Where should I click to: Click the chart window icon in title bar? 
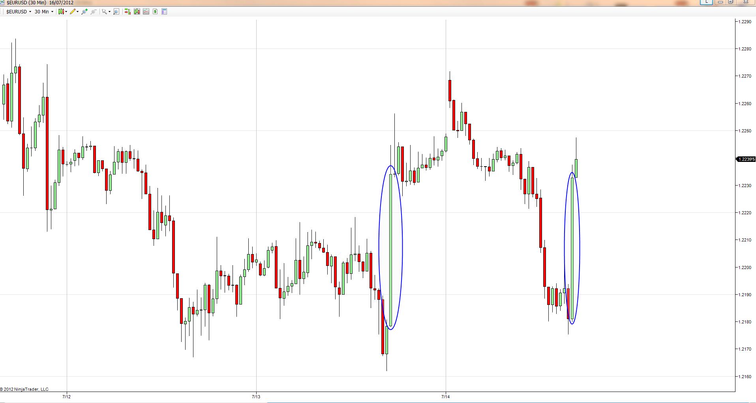pyautogui.click(x=2, y=3)
